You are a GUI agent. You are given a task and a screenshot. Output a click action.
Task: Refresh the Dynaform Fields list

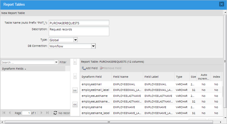[55, 113]
